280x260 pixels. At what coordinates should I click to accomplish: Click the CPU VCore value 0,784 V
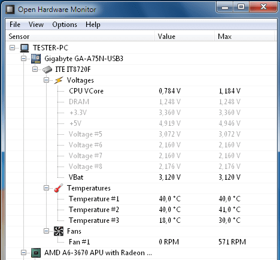click(x=170, y=91)
